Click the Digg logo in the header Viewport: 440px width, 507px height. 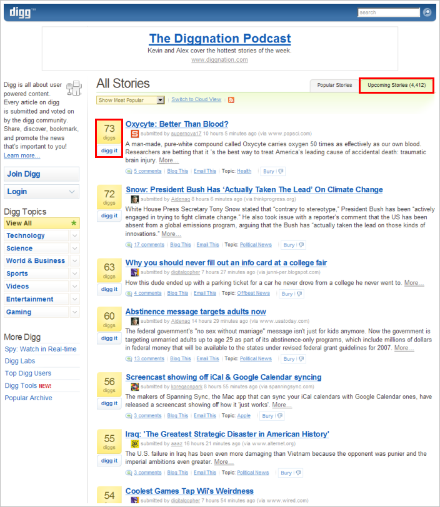(22, 12)
